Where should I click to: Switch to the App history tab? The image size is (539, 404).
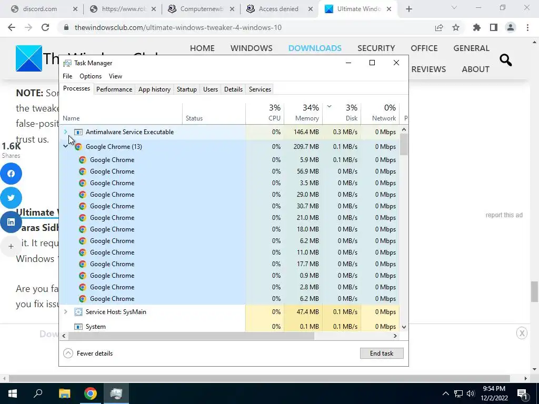pyautogui.click(x=154, y=89)
